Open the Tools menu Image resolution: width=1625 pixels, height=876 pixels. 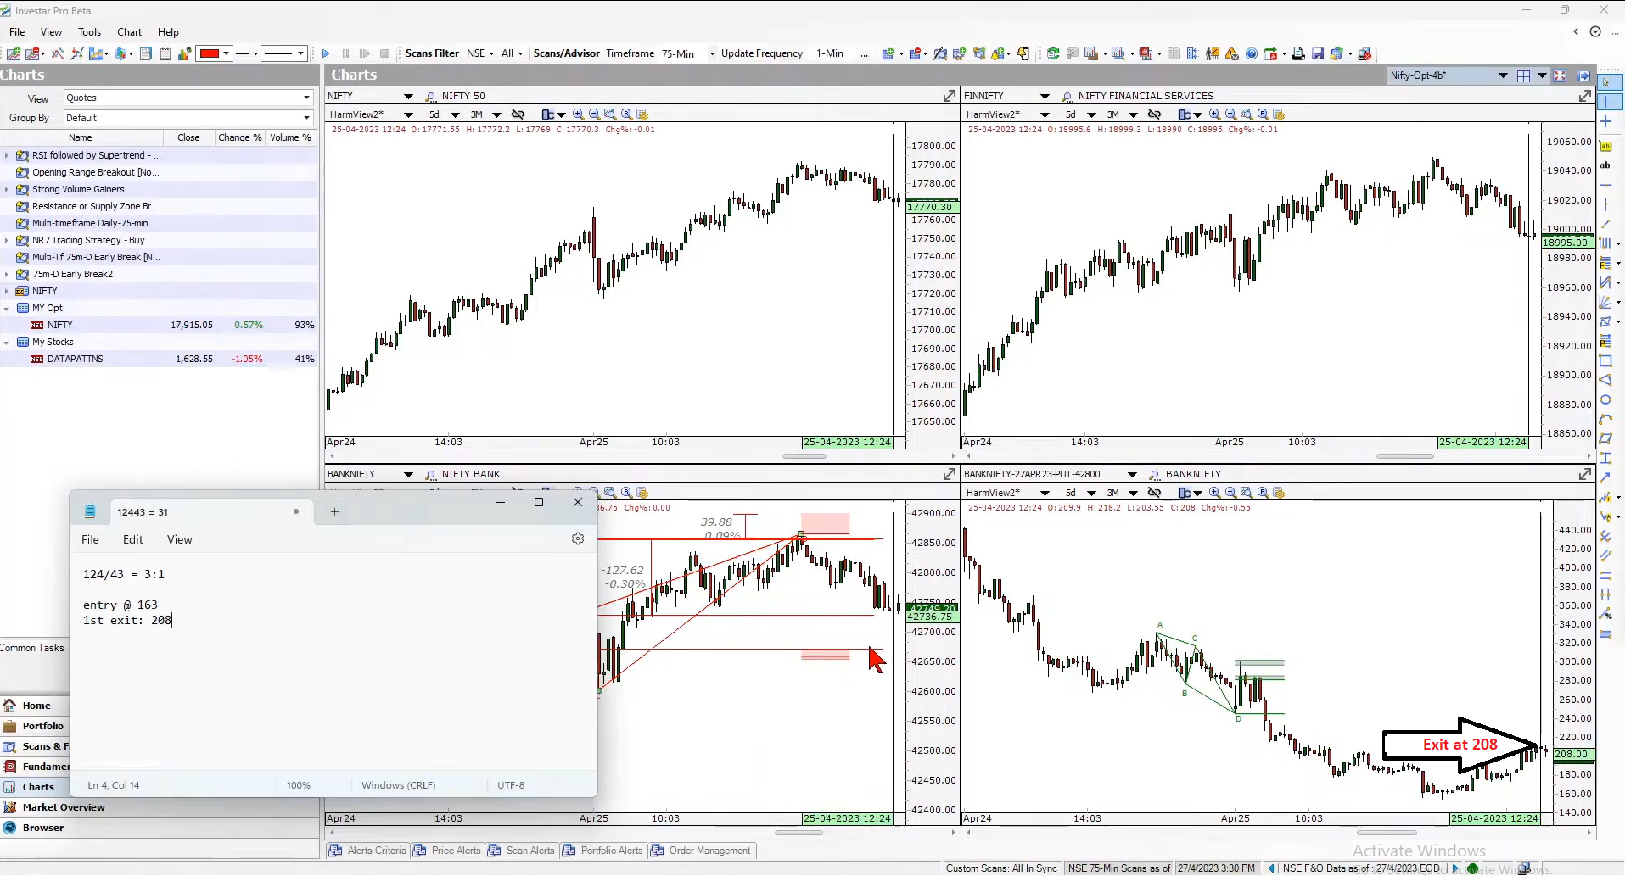click(89, 32)
